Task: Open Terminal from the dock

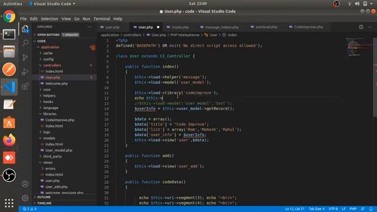Action: tap(9, 34)
